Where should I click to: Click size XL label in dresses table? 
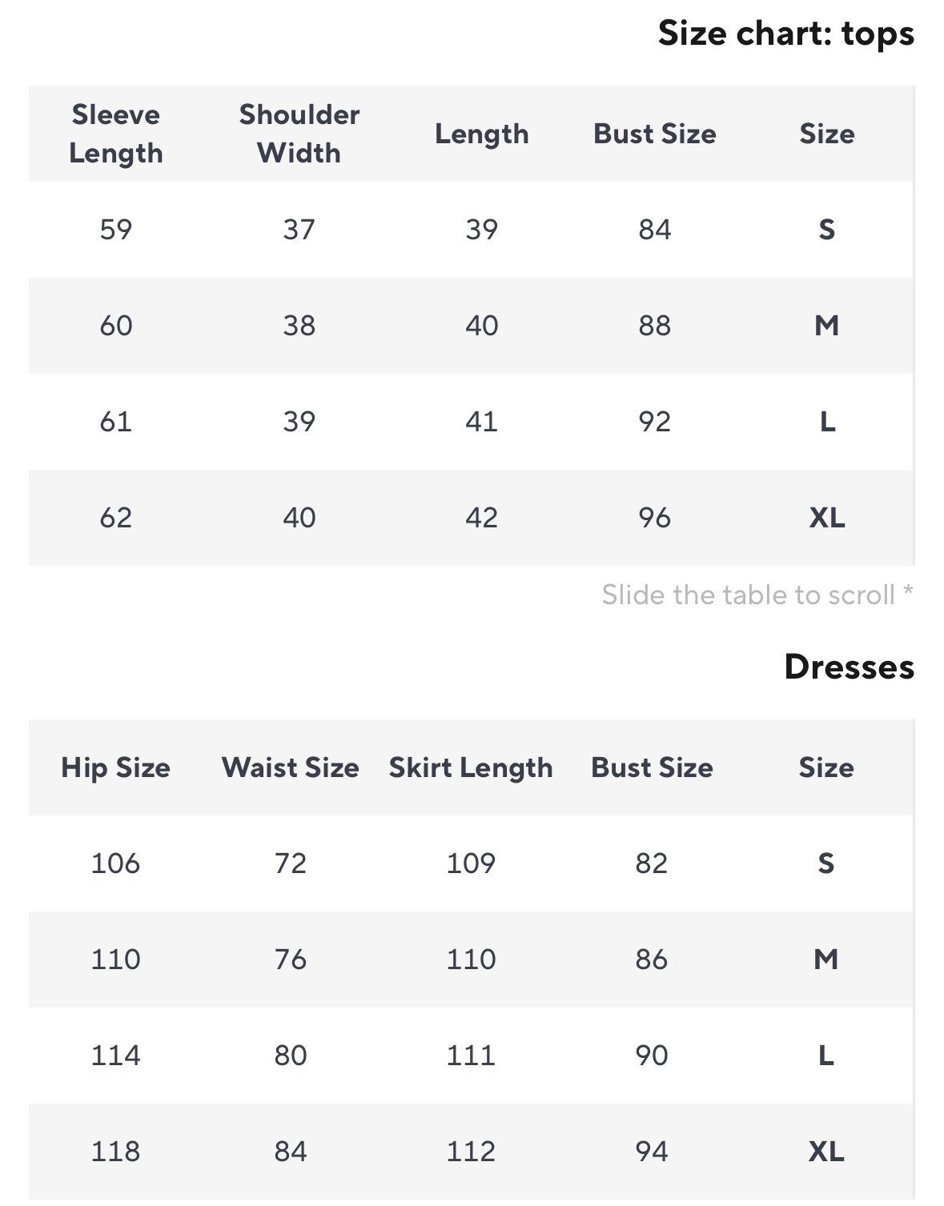(825, 1152)
